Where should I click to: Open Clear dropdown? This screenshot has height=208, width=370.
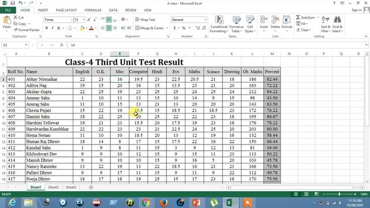point(304,30)
